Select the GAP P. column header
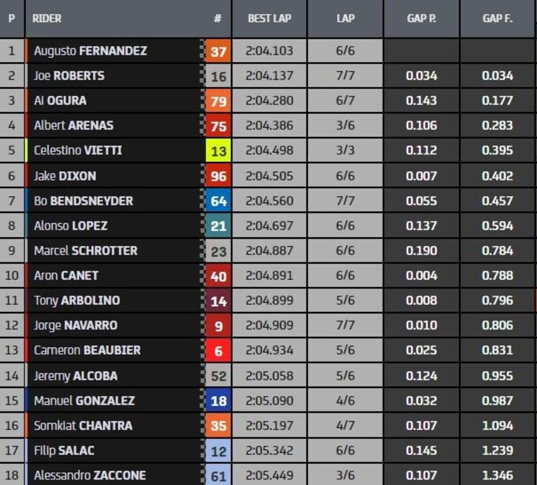The width and height of the screenshot is (537, 485). 422,18
